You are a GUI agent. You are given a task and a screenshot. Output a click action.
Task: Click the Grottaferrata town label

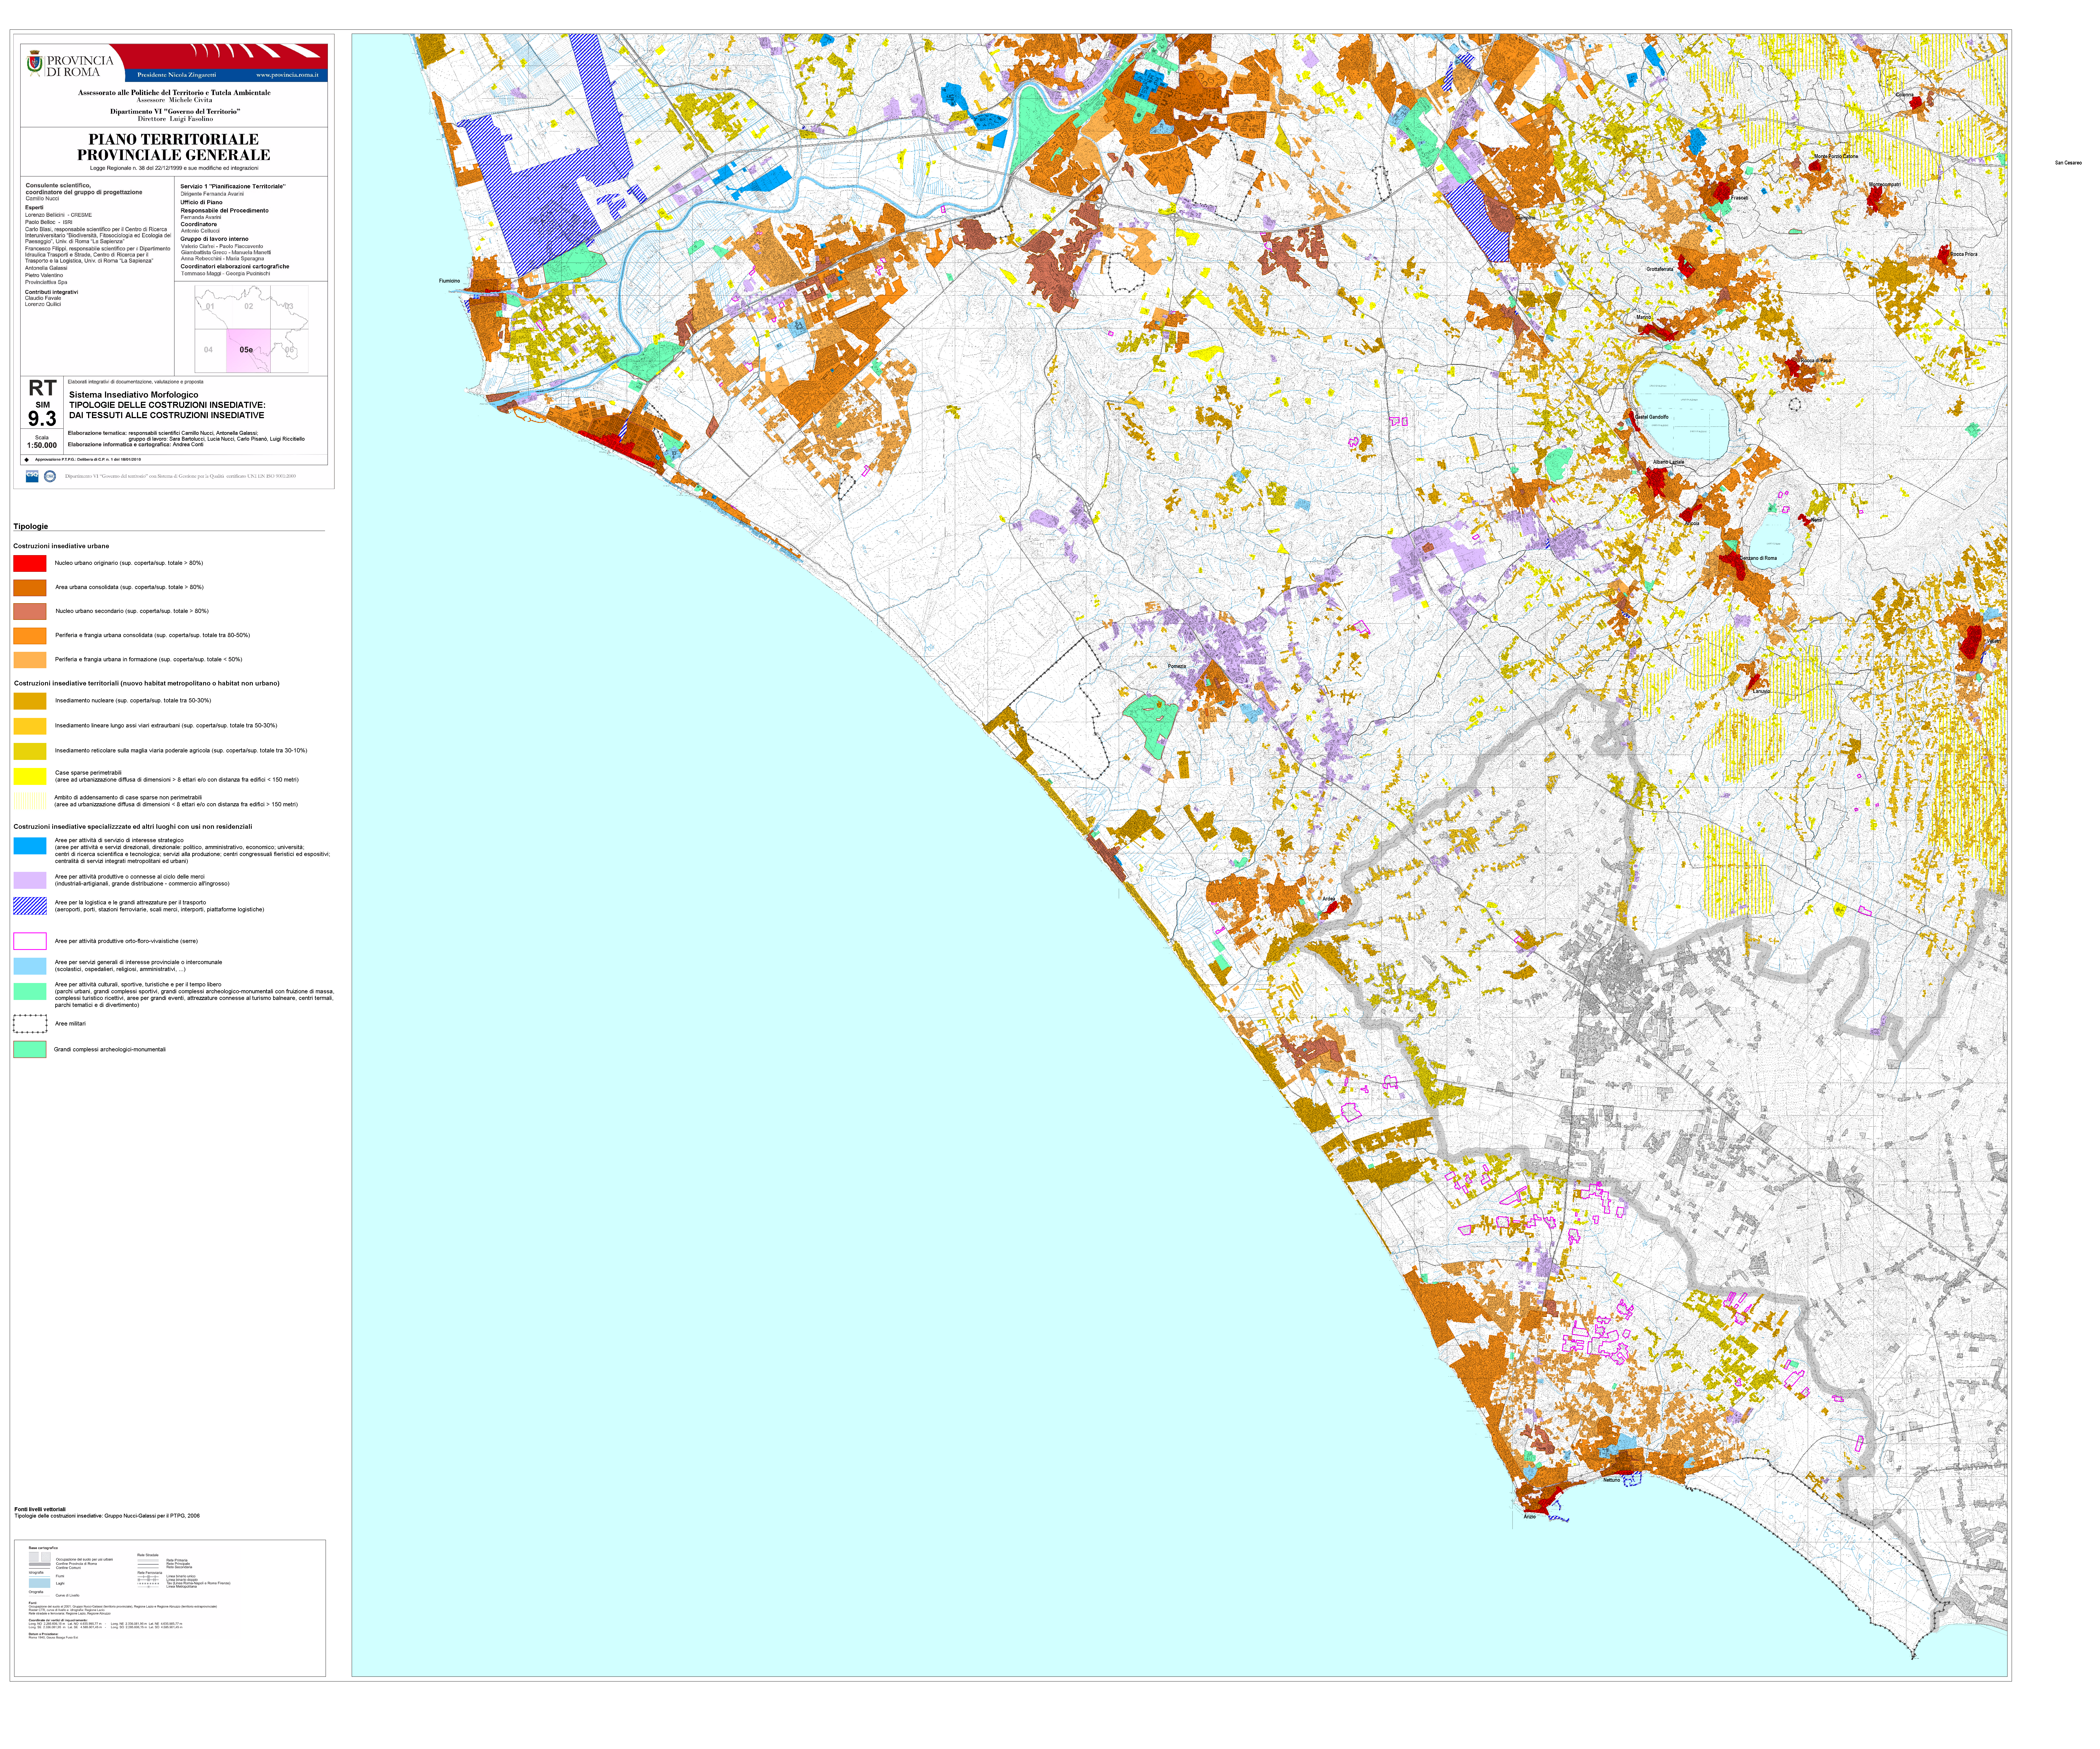coord(1660,269)
